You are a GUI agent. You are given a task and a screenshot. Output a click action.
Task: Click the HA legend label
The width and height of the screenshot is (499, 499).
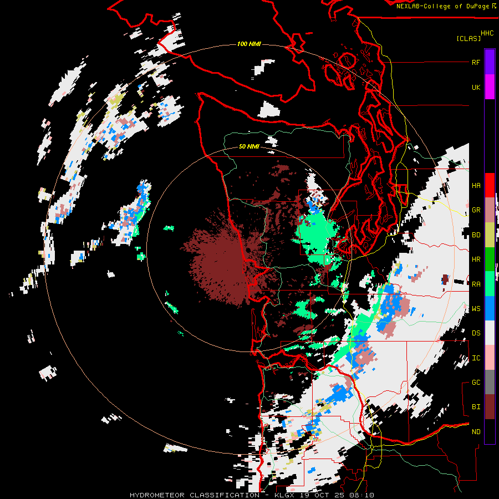coord(476,185)
